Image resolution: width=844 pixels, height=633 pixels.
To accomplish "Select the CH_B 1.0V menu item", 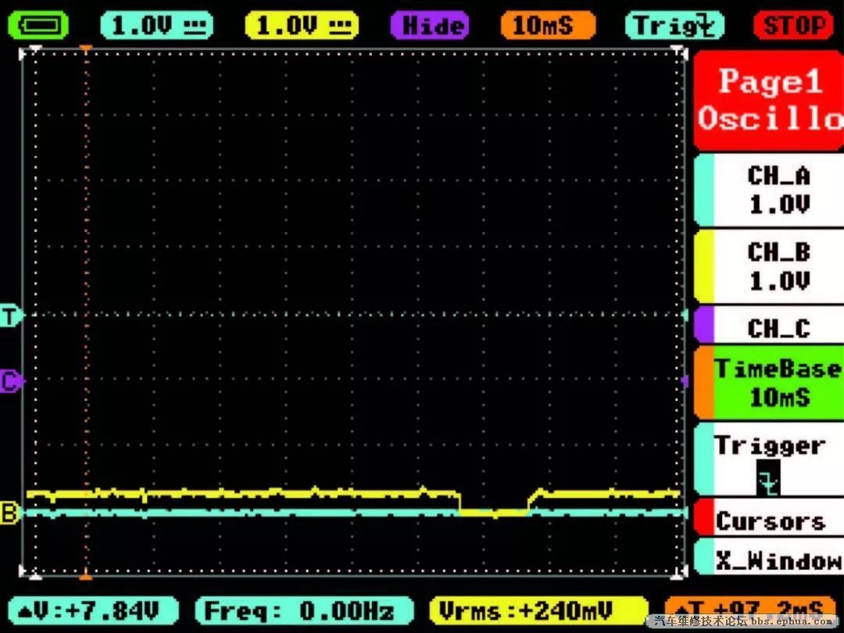I will point(769,266).
